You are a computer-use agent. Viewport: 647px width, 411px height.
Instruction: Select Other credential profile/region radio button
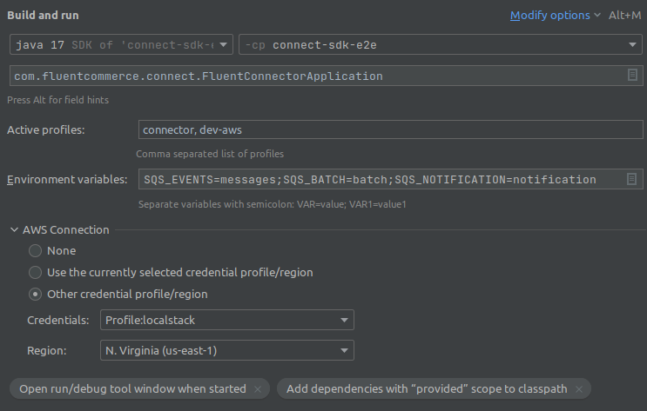click(x=35, y=294)
